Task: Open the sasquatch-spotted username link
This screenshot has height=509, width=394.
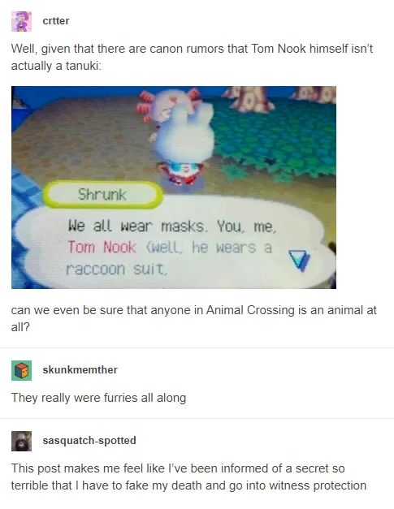Action: point(89,441)
